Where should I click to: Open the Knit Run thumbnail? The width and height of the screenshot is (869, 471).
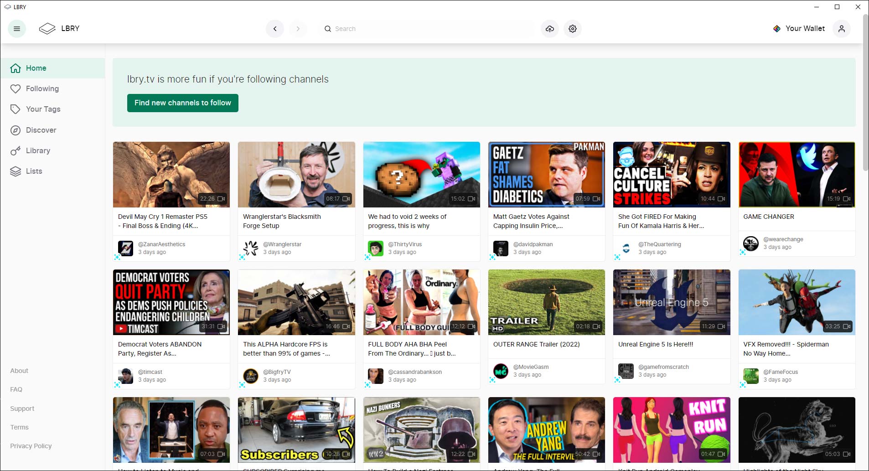(672, 430)
